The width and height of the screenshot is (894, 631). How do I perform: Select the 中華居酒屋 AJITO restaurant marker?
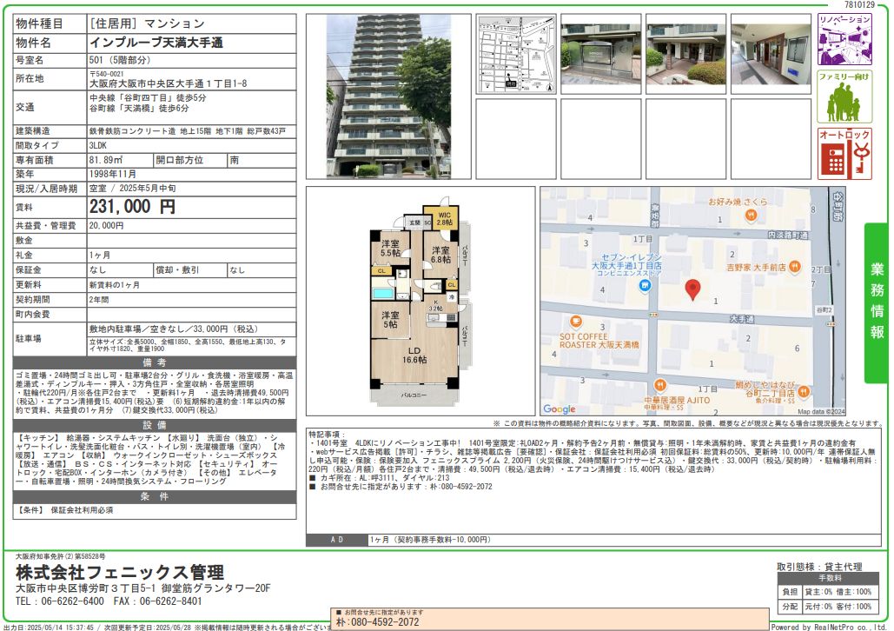659,385
